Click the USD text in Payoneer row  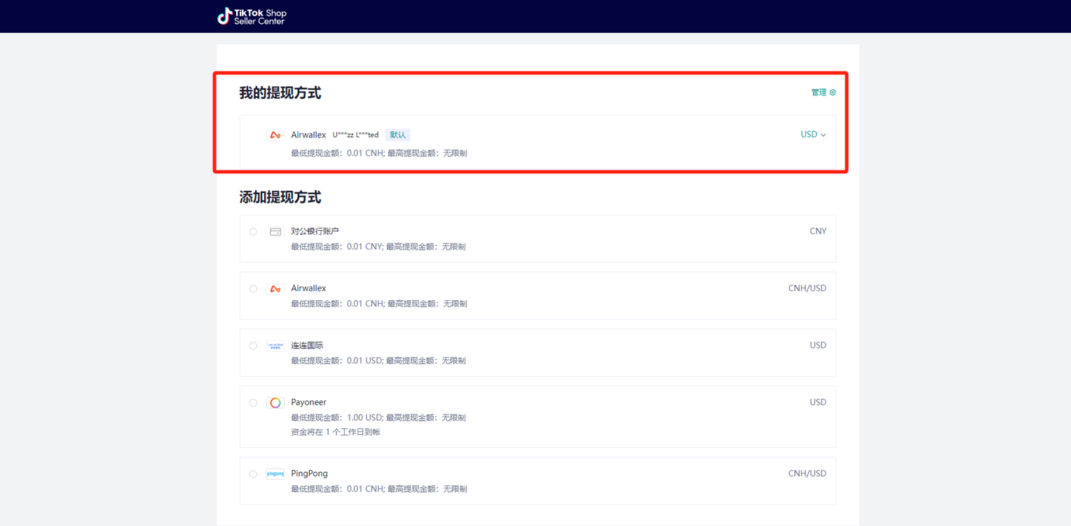[818, 403]
